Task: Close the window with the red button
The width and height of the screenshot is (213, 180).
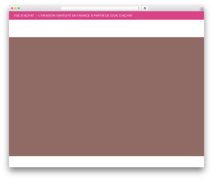Action: tap(12, 8)
